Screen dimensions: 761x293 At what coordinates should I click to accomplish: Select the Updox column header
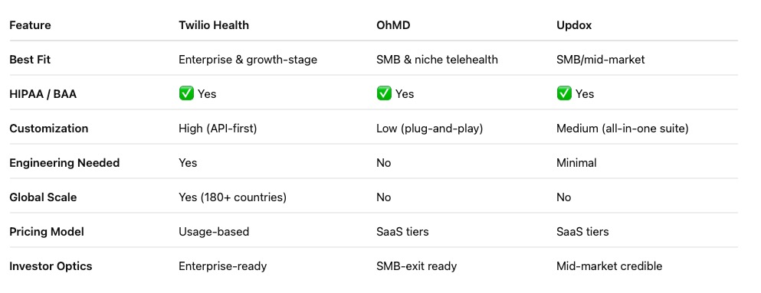[x=574, y=25]
